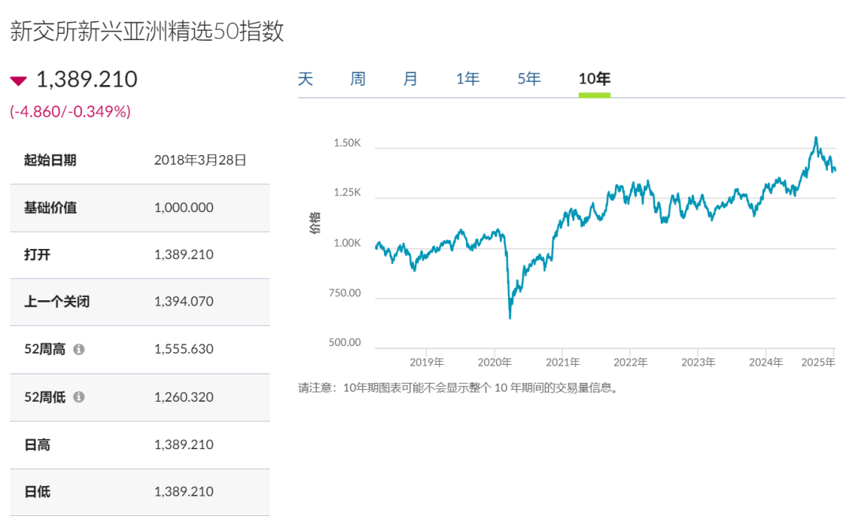This screenshot has width=850, height=520.
Task: Click 52-week high value 1,555.630
Action: click(184, 349)
